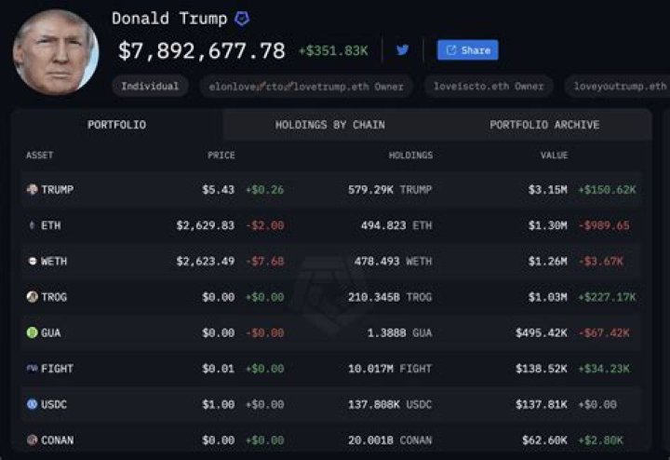Click the CONAN token icon
The height and width of the screenshot is (460, 670).
click(x=32, y=440)
